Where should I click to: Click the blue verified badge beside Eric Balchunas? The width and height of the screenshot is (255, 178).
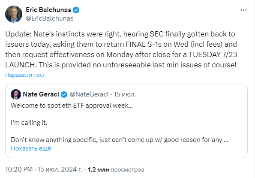[x=76, y=10]
